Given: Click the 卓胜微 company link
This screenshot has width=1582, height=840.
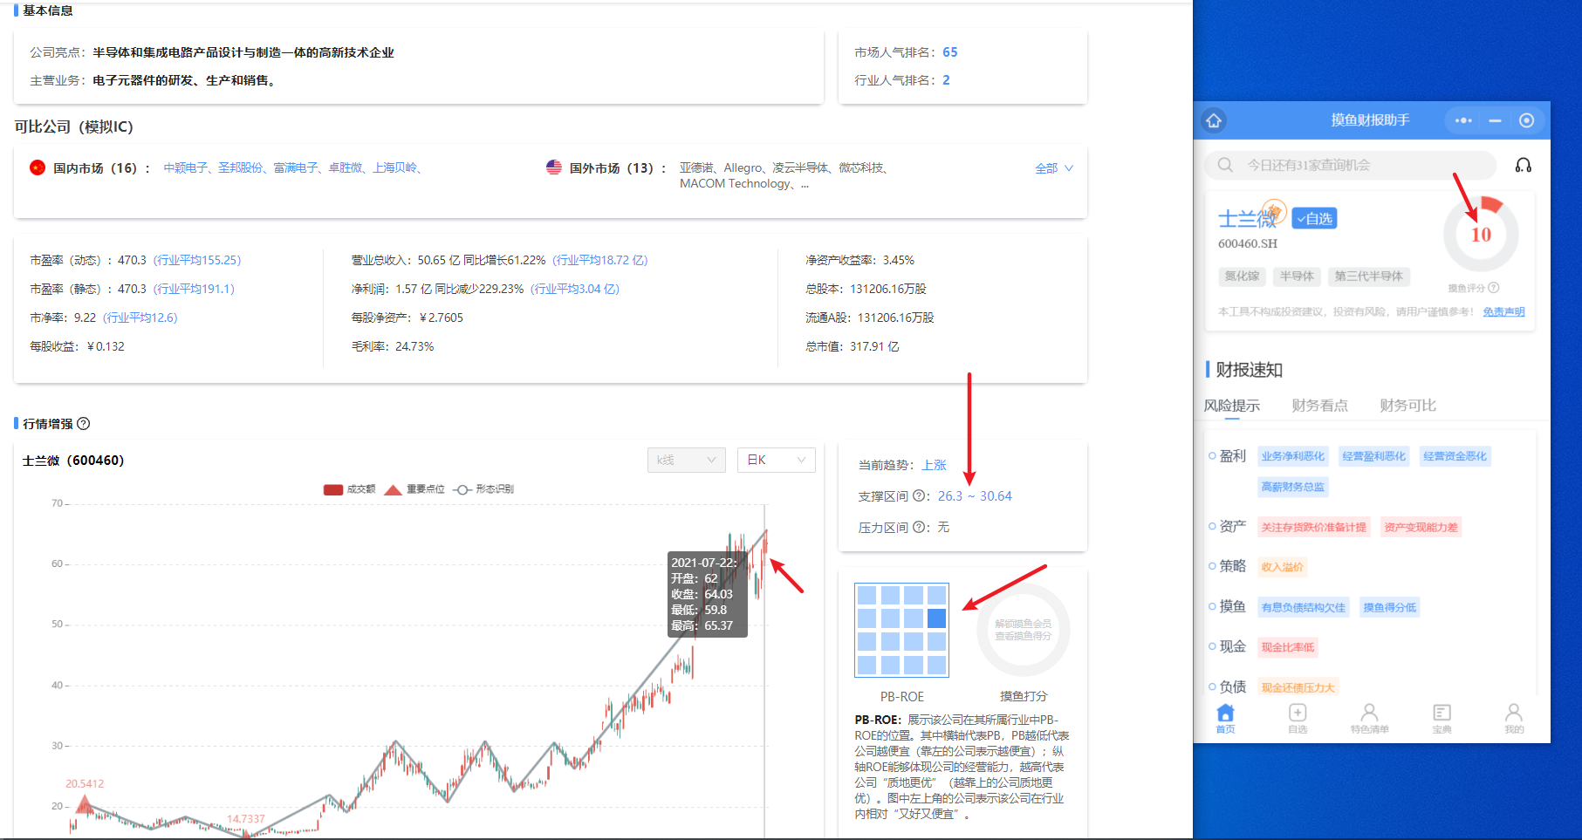Looking at the screenshot, I should [x=346, y=167].
